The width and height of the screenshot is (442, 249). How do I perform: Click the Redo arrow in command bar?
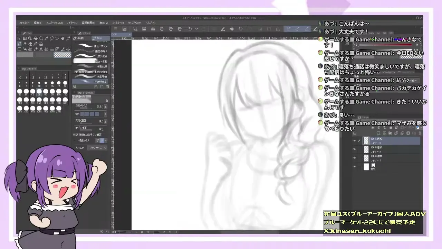[x=204, y=29]
